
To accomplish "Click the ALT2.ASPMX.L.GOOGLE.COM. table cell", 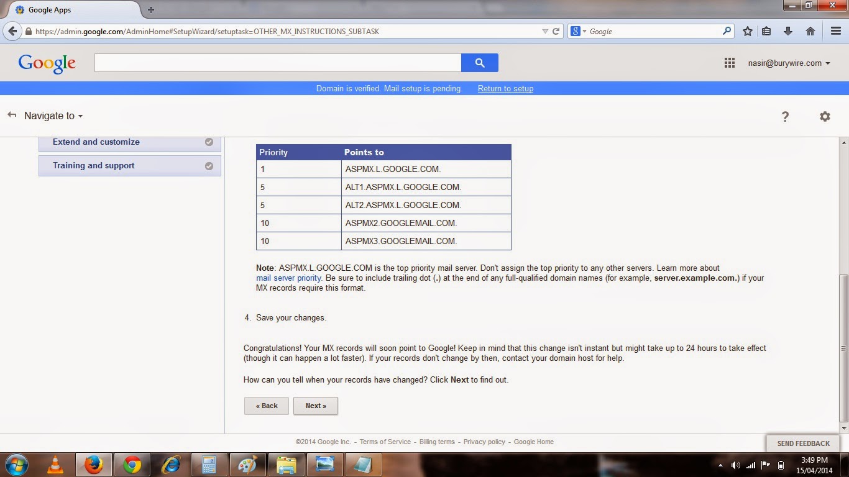I will tap(426, 205).
